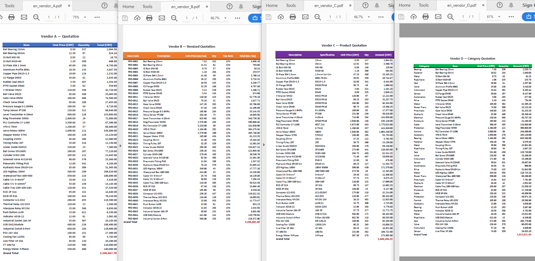535x261 pixels.
Task: Upload en_vendor_B.pdf to the cloud
Action: 137,18
